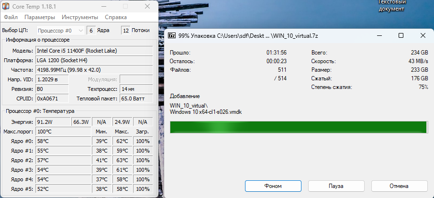The height and width of the screenshot is (198, 434).
Task: Click Ядро #4 min temperature 37°C
Action: click(101, 179)
